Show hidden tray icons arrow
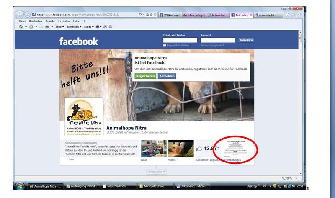The image size is (335, 198). pyautogui.click(x=271, y=186)
